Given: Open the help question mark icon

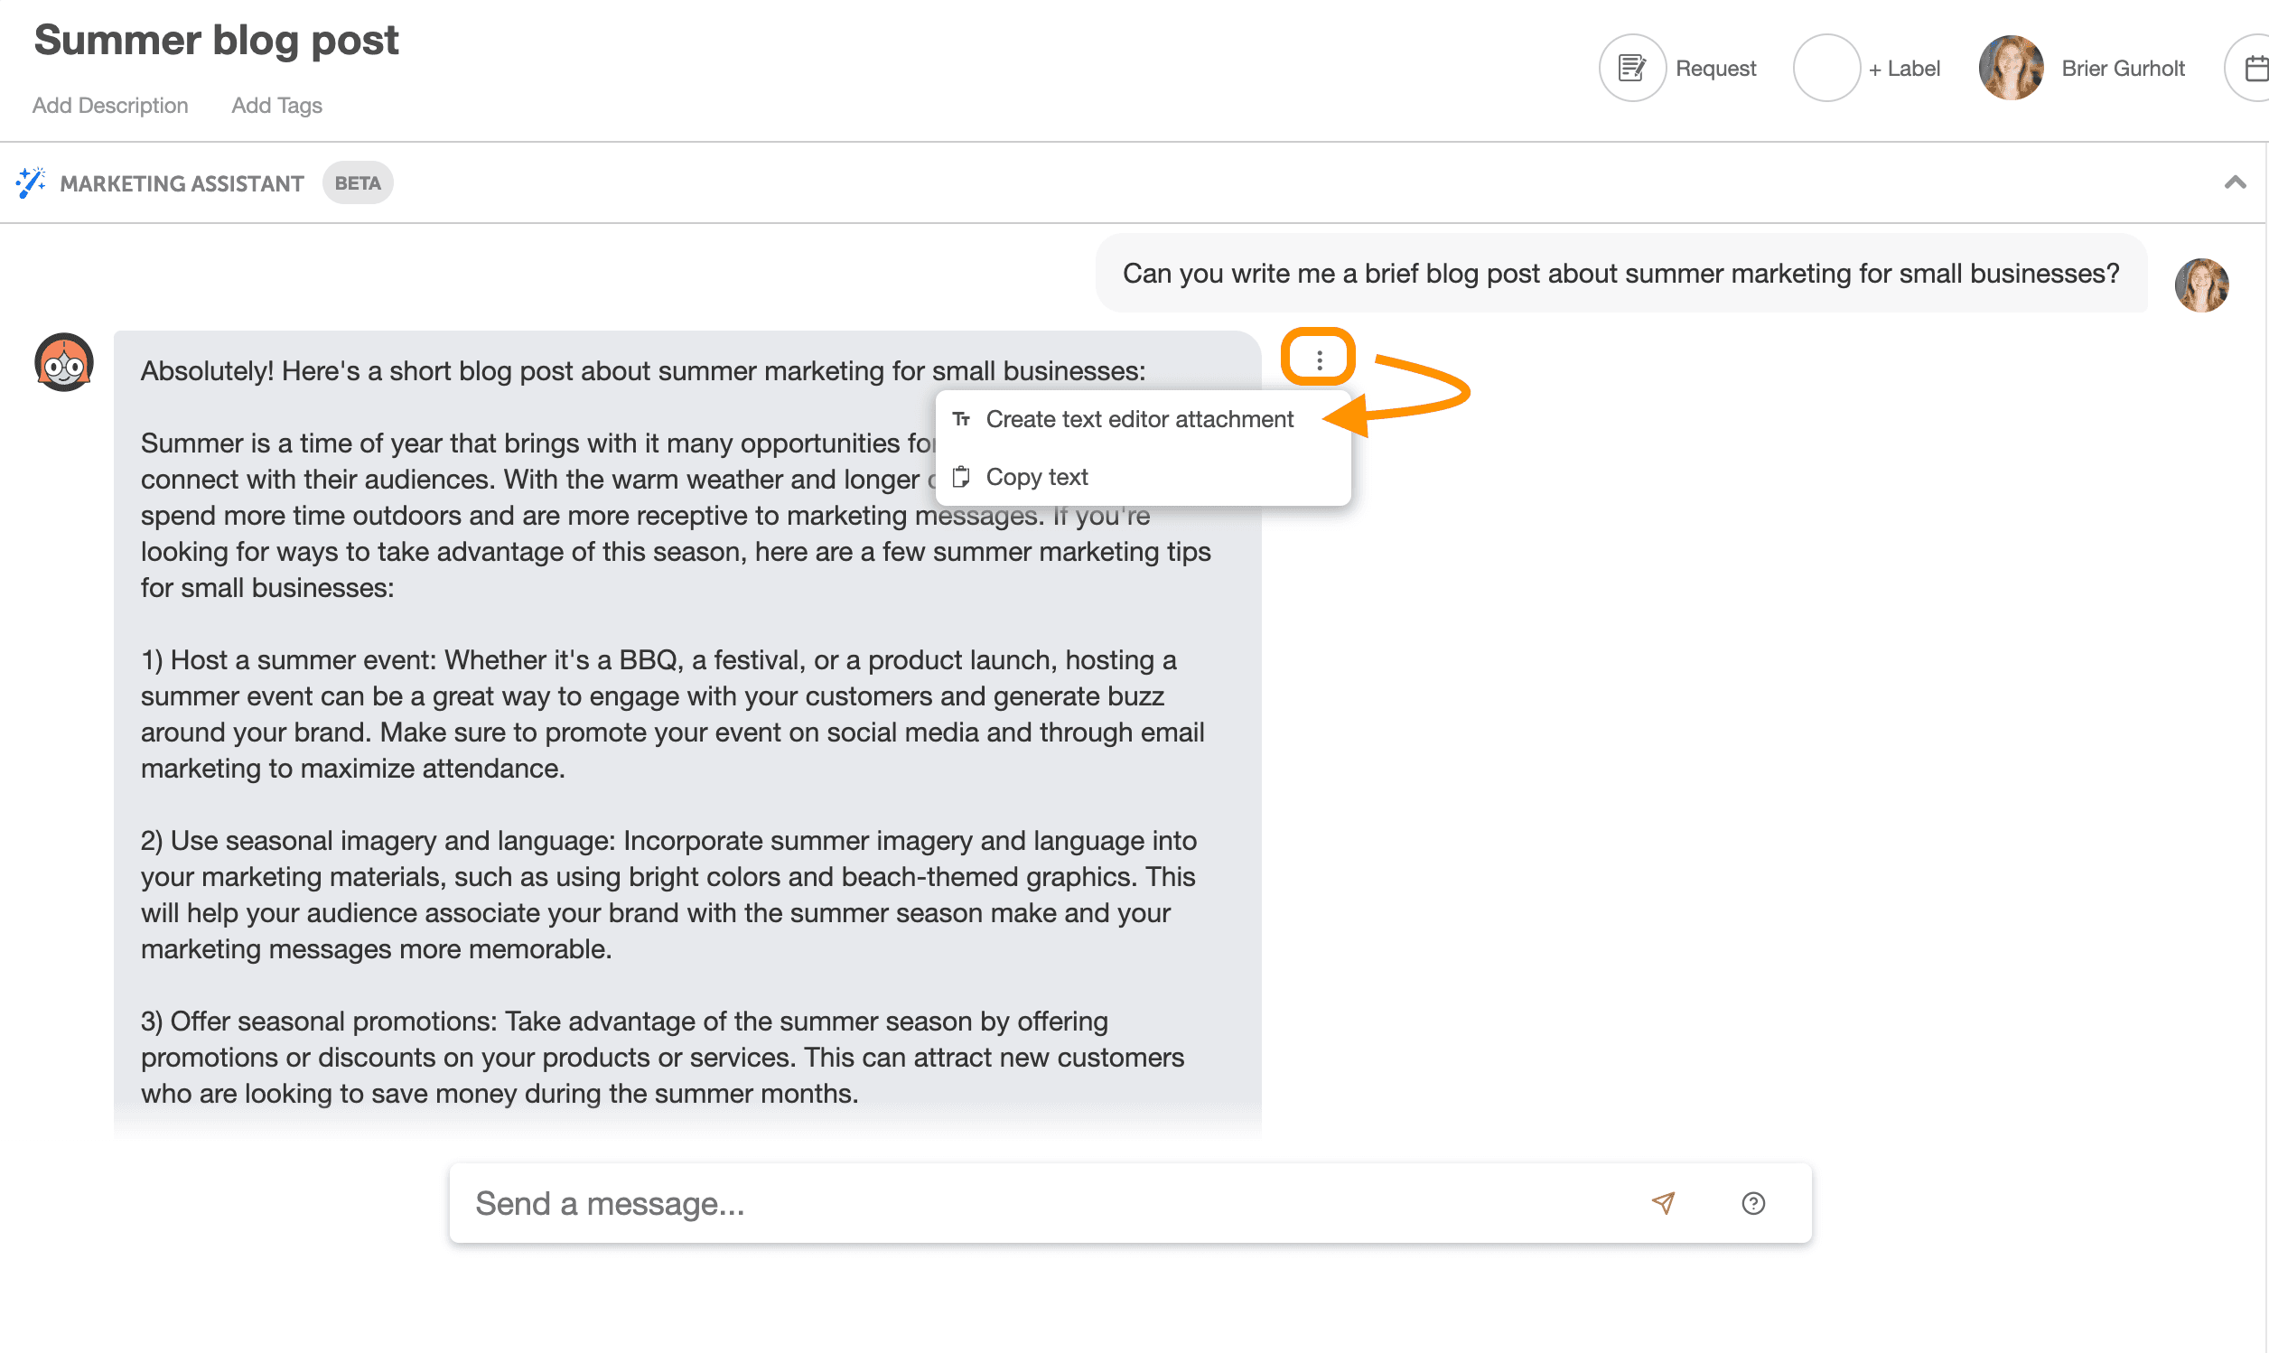Looking at the screenshot, I should point(1752,1202).
